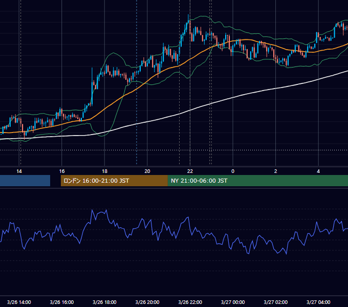Click the 3/26 20:00 date label
348x307 pixels.
pos(147,302)
